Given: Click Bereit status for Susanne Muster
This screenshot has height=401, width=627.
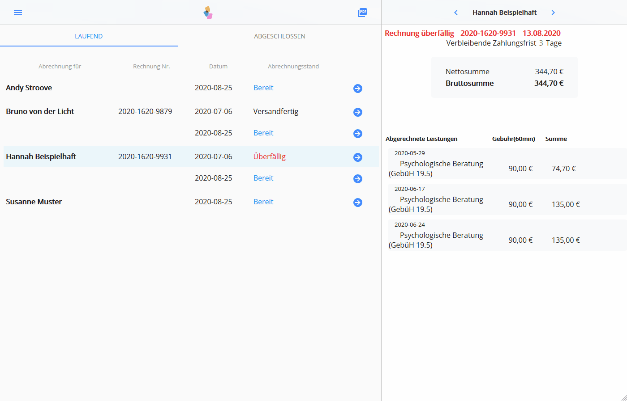Looking at the screenshot, I should click(x=263, y=202).
